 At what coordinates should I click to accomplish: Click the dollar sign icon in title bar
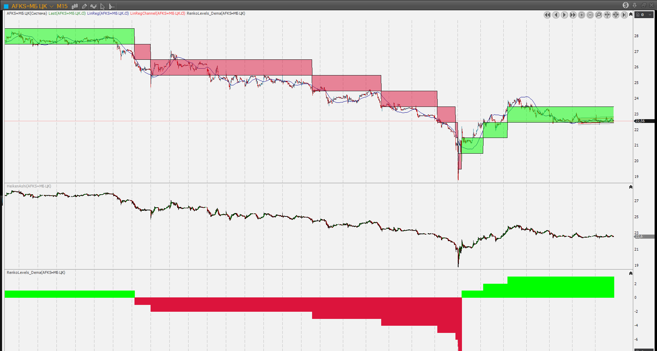626,5
